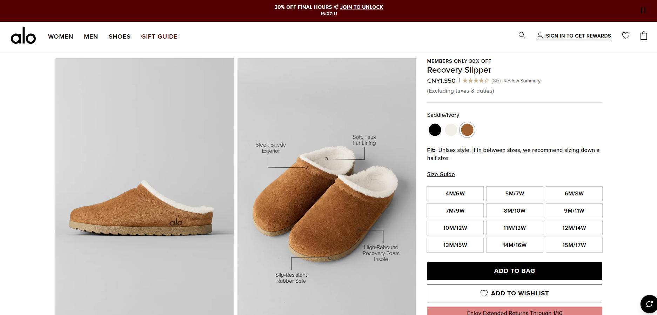Select the ivory color swatch
This screenshot has width=657, height=315.
tap(451, 130)
